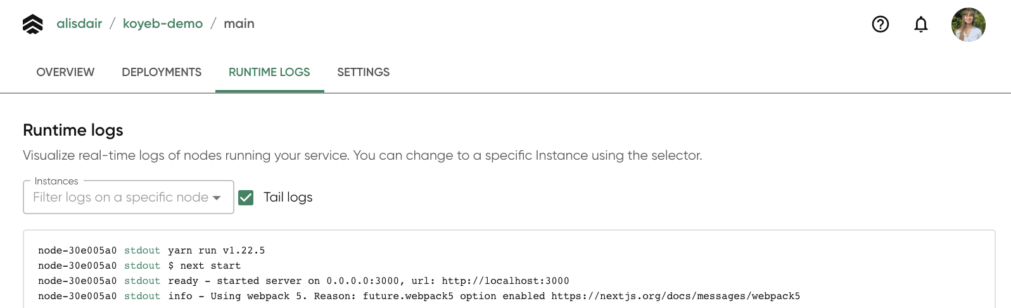
Task: Open the help question mark icon
Action: (881, 24)
